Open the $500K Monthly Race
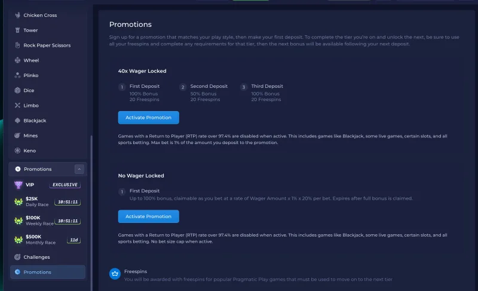This screenshot has width=478, height=291. tap(47, 240)
